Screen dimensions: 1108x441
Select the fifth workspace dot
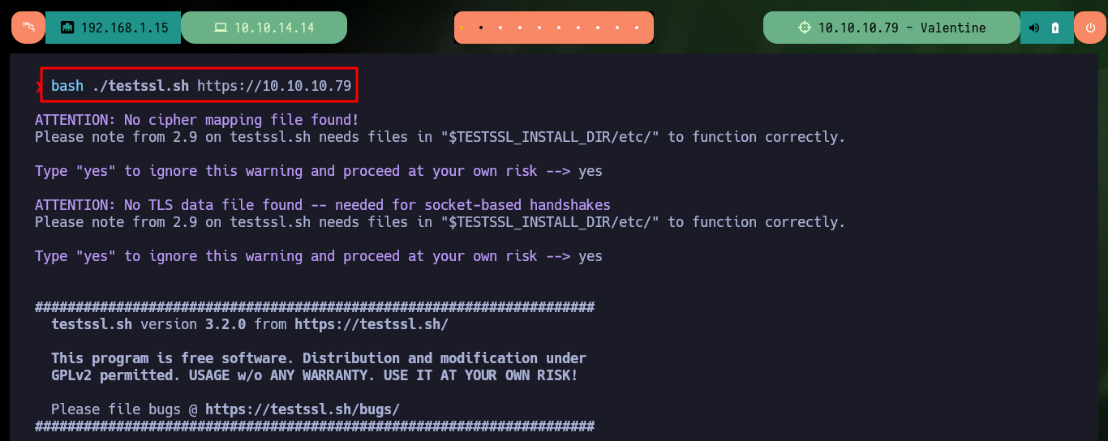tap(540, 28)
